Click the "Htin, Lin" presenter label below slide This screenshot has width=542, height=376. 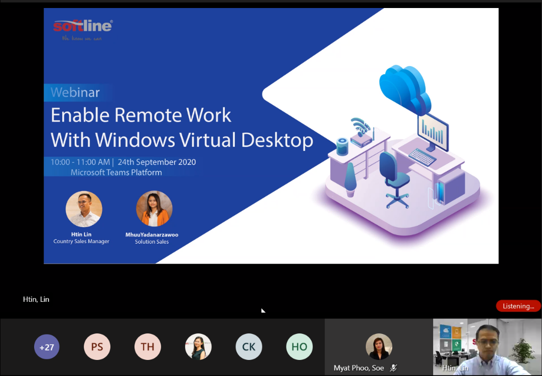(x=36, y=299)
